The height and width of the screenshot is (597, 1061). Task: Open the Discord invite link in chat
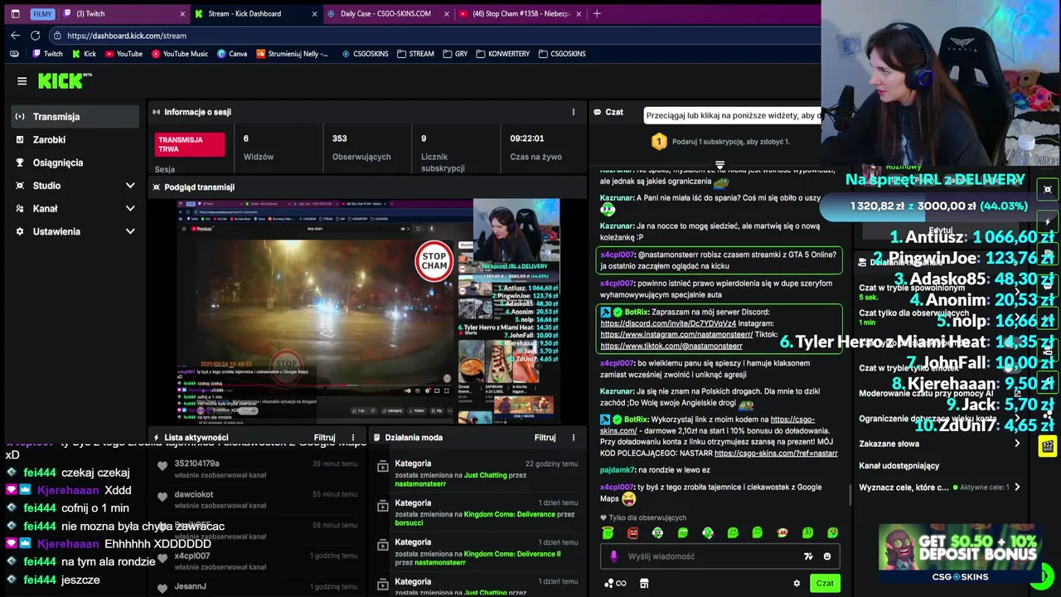click(668, 323)
